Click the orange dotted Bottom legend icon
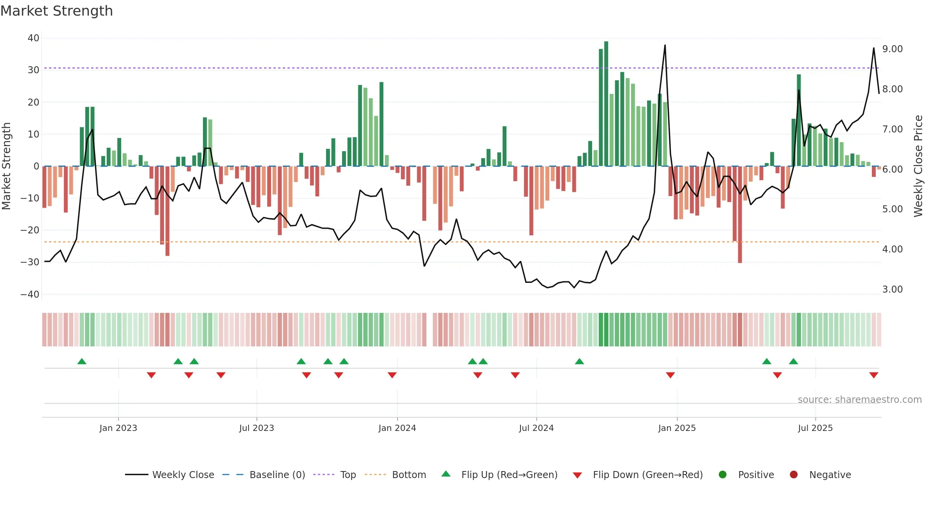935x526 pixels. [375, 475]
